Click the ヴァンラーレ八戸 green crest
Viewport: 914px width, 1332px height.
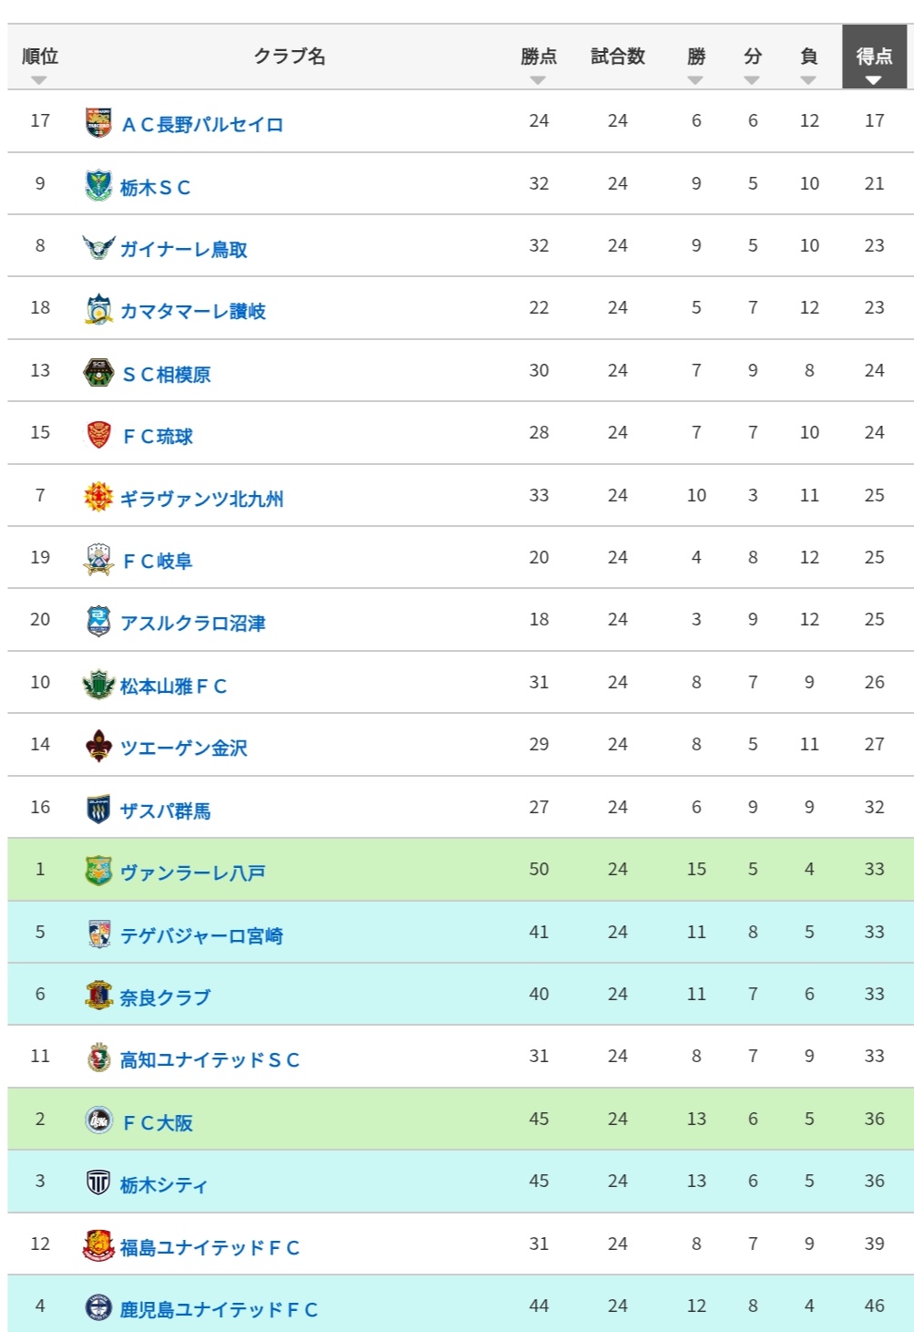coord(98,871)
